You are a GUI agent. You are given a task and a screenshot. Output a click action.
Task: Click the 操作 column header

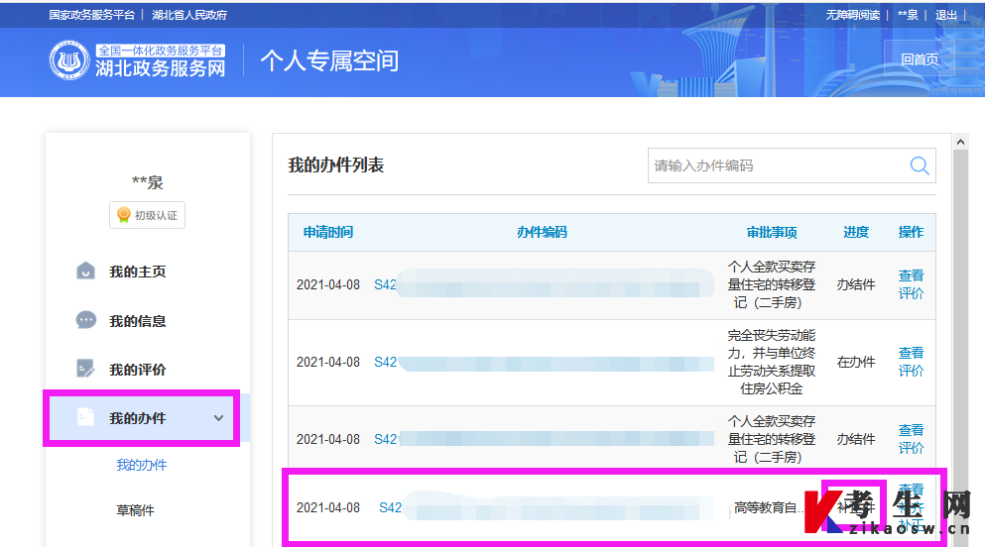tap(911, 232)
